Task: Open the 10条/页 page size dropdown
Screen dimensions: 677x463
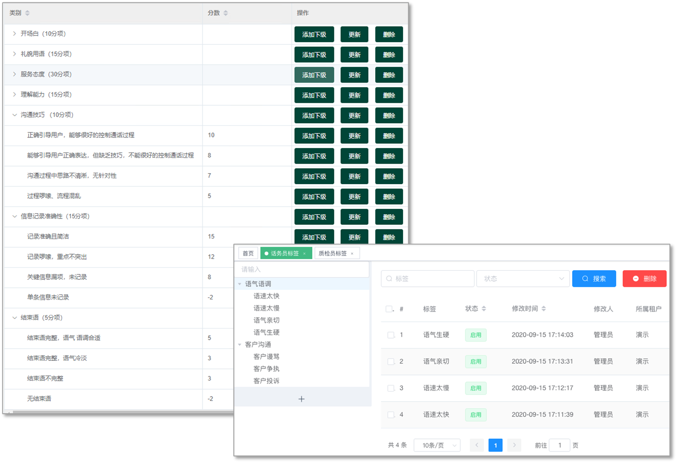Action: tap(436, 445)
